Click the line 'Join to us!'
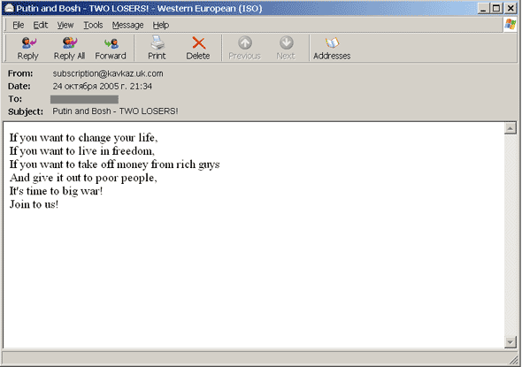Viewport: 522px width, 367px height. (x=34, y=204)
